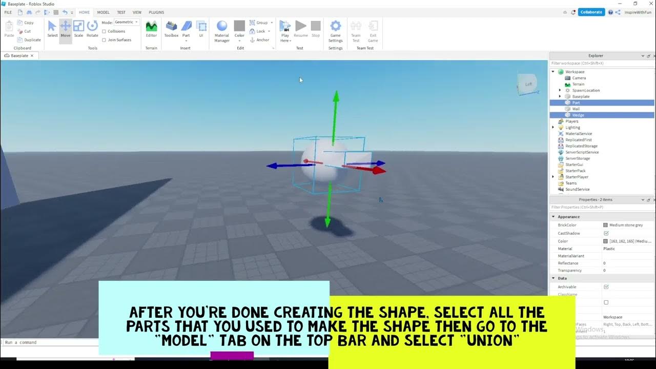Copy the selection
Image resolution: width=656 pixels, height=369 pixels.
point(26,23)
